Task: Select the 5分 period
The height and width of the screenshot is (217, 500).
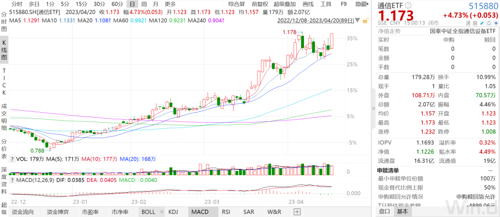Action: (65, 4)
